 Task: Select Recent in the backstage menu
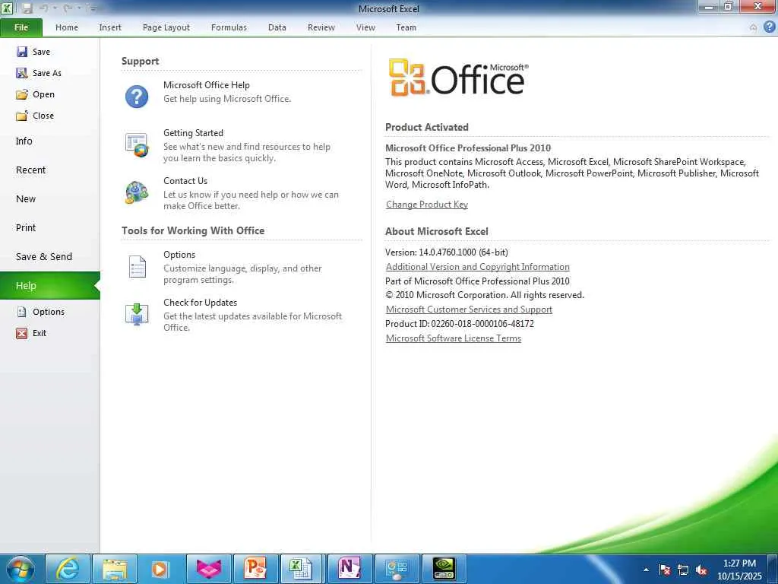49,170
